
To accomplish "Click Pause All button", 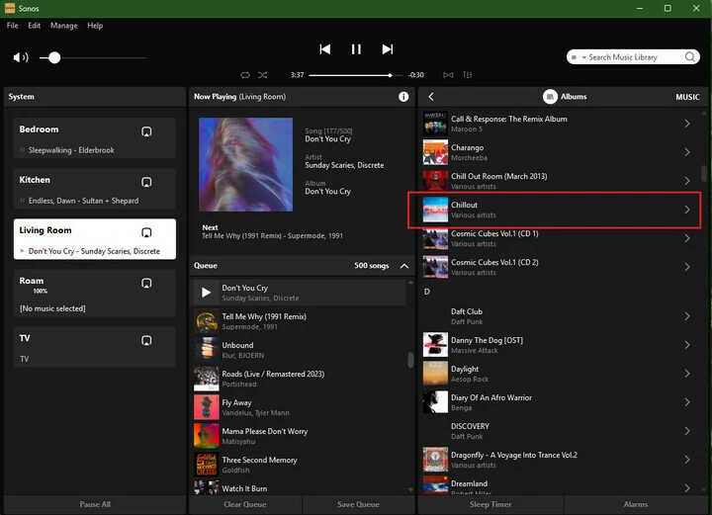I will click(95, 504).
